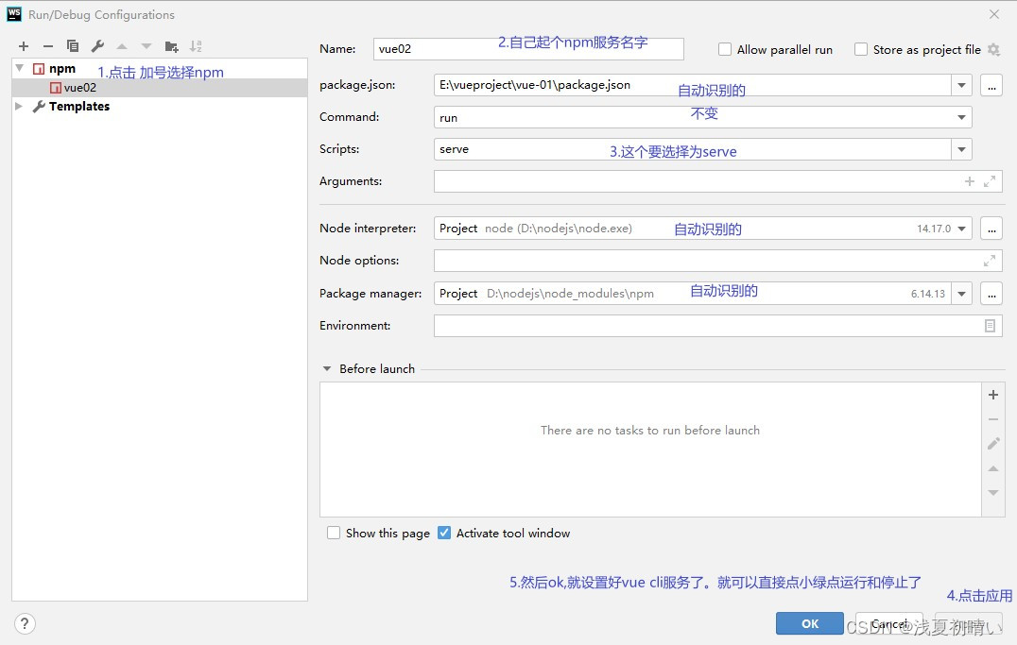Open the Scripts dropdown showing serve
Viewport: 1017px width, 645px height.
click(962, 149)
